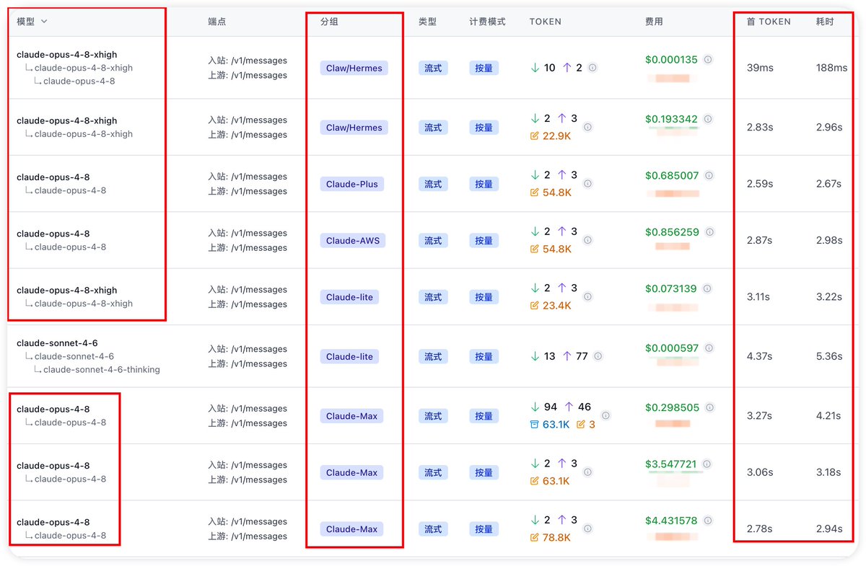Viewport: 866px width, 566px height.
Task: Click the blue cache-read icon beside 63.1K in the $0.298505 row
Action: tap(535, 424)
